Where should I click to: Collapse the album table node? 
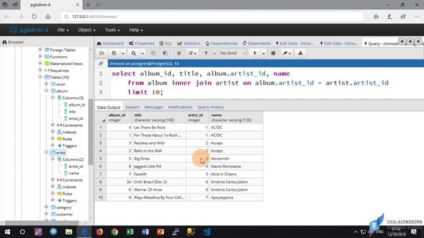click(x=46, y=91)
